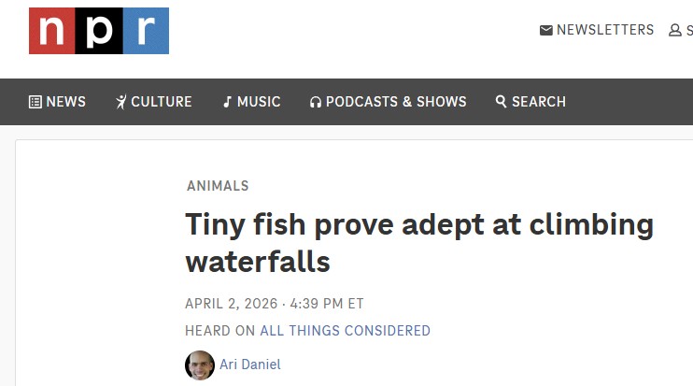Open the Culture menu

(x=162, y=102)
